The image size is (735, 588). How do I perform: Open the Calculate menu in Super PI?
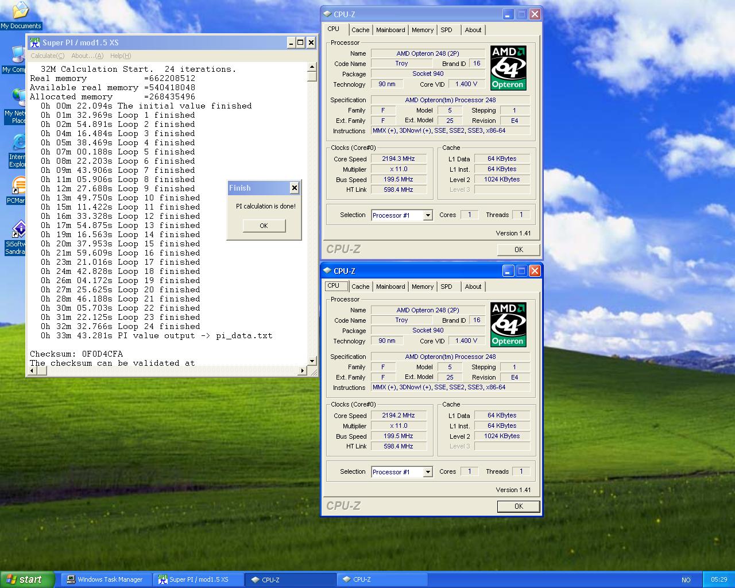pyautogui.click(x=47, y=56)
